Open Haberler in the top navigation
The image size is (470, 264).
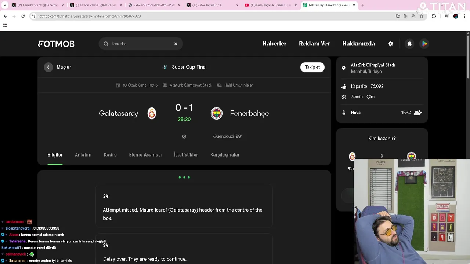coord(274,44)
